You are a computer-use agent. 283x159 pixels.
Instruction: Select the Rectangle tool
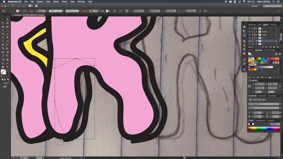pos(3,34)
